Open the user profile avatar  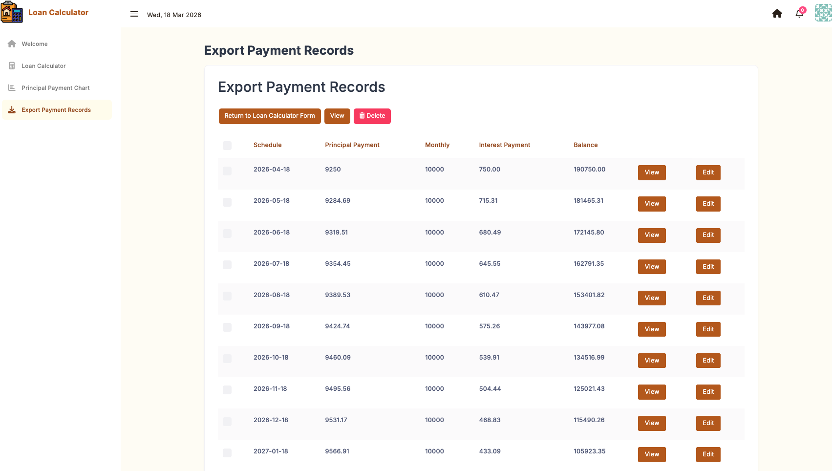(x=823, y=13)
